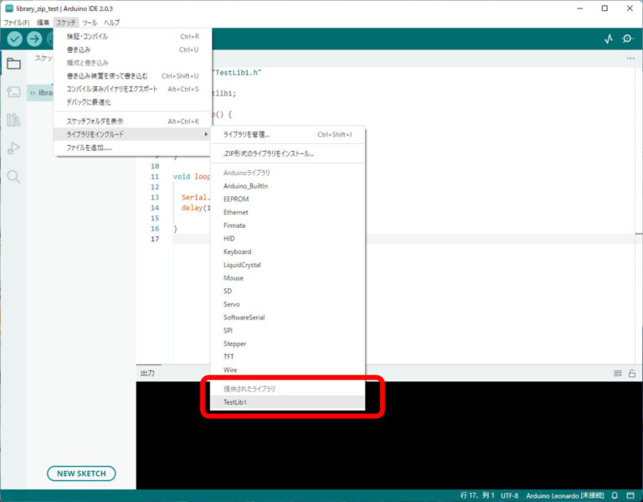Open the Debug sidebar icon

[x=13, y=148]
